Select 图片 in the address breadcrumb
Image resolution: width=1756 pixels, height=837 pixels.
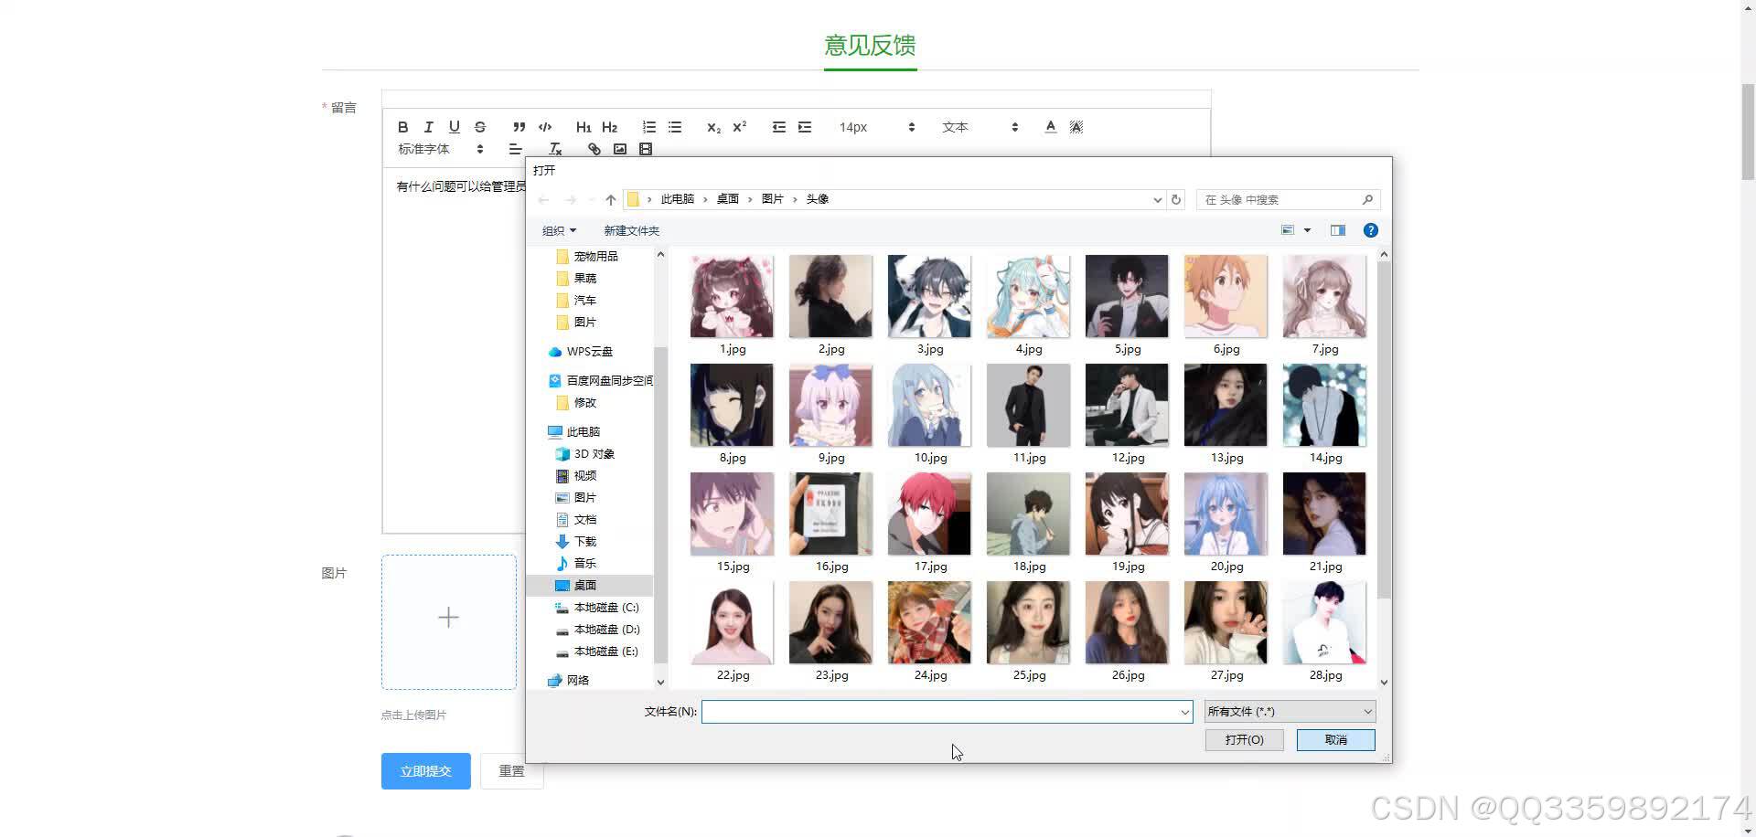click(773, 199)
